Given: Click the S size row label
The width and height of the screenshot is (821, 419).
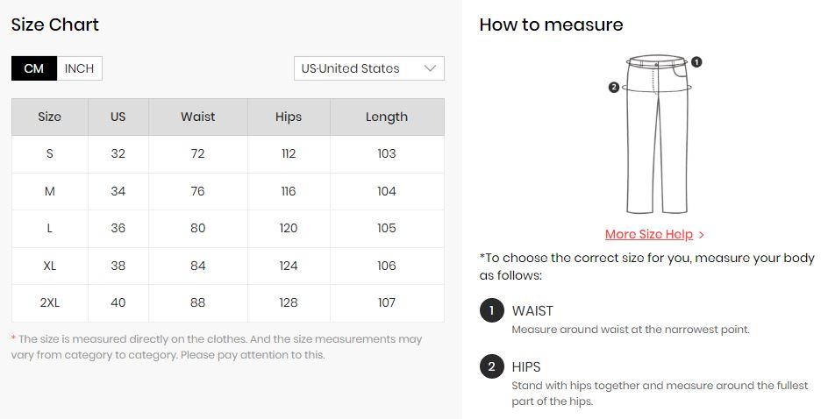Looking at the screenshot, I should [50, 153].
